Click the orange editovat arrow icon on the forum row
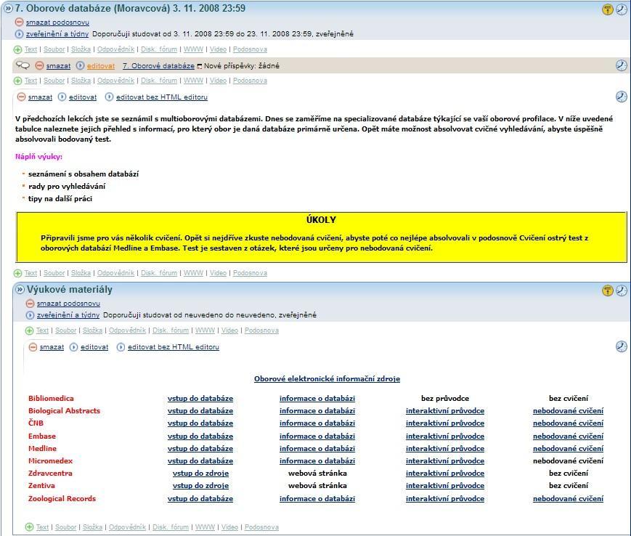The width and height of the screenshot is (631, 536). coord(80,65)
